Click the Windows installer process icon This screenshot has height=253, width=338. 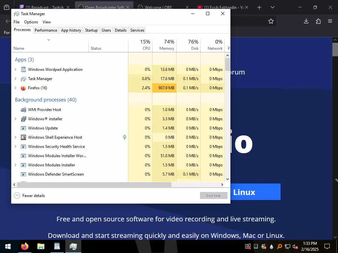(23, 119)
